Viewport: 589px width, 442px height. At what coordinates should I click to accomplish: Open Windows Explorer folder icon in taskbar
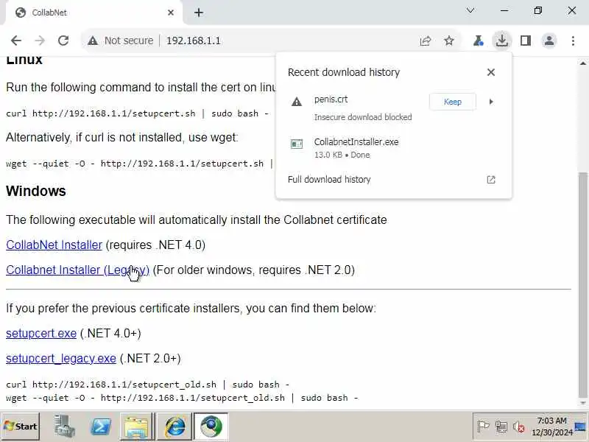pyautogui.click(x=137, y=427)
